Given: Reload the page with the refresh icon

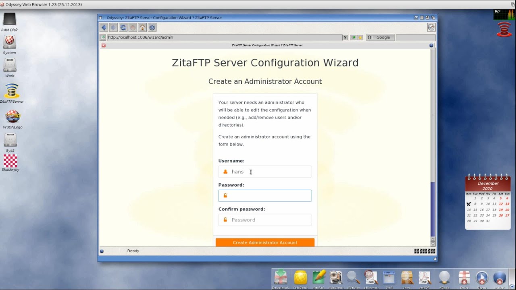Looking at the screenshot, I should click(x=123, y=27).
